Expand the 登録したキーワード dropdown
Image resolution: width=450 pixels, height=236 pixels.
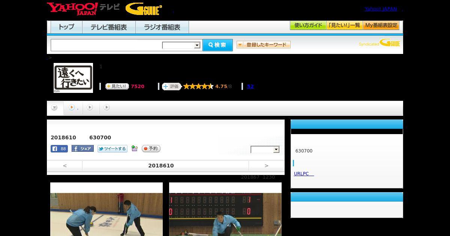click(264, 45)
